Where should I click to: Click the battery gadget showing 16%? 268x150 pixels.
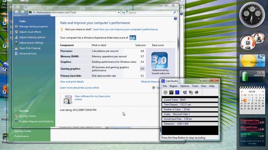point(252,77)
